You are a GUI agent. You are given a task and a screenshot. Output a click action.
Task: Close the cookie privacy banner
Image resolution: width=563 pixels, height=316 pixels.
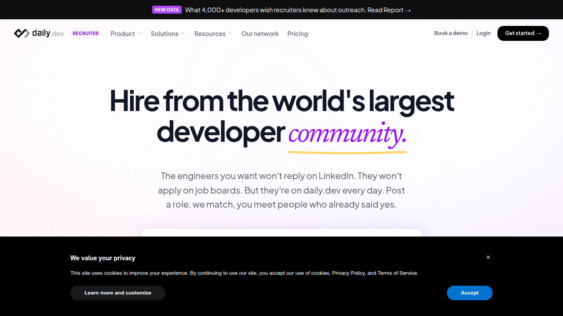[488, 258]
